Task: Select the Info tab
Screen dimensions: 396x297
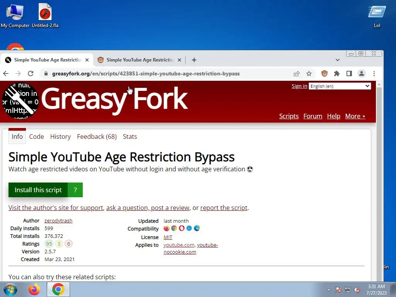Action: 17,137
